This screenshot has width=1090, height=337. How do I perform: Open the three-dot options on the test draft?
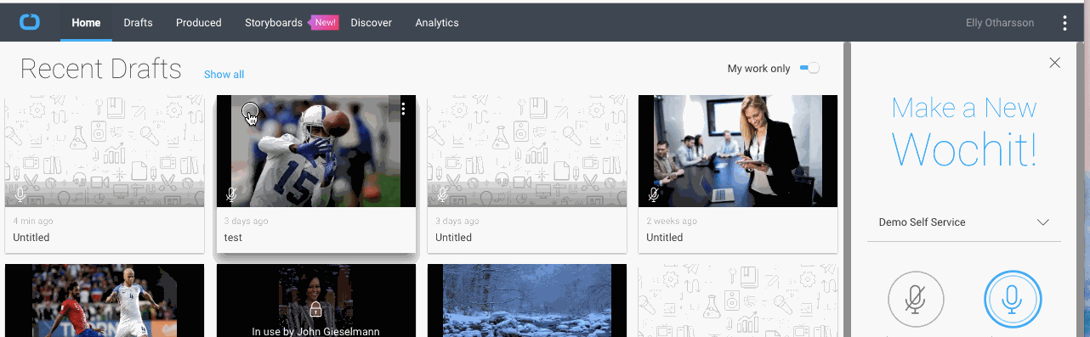click(x=403, y=109)
